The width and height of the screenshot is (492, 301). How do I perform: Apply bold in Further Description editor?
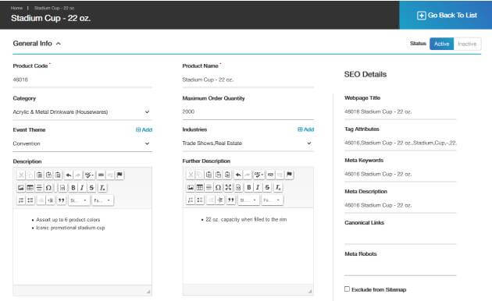(249, 187)
